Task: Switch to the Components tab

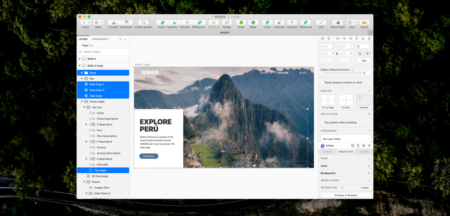Action: (x=100, y=39)
